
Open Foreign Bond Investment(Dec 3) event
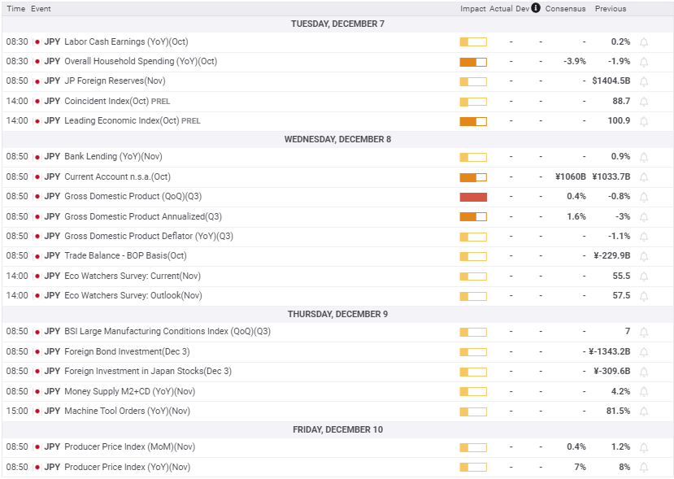click(x=127, y=351)
